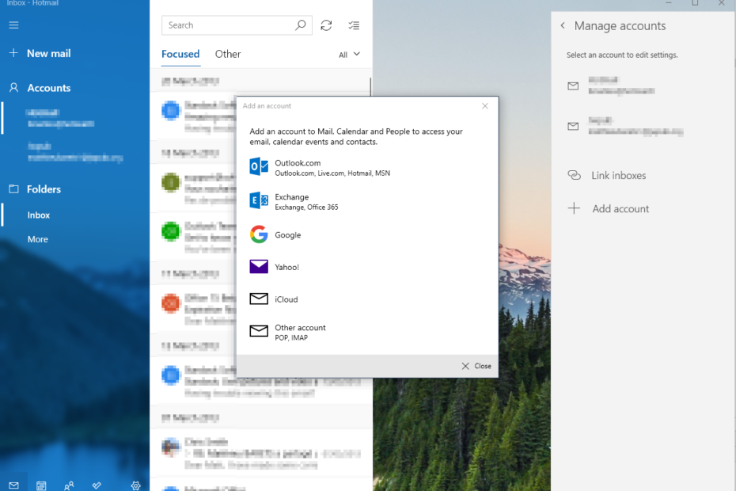736x491 pixels.
Task: Select Exchange, Office 365 account type
Action: pyautogui.click(x=294, y=202)
